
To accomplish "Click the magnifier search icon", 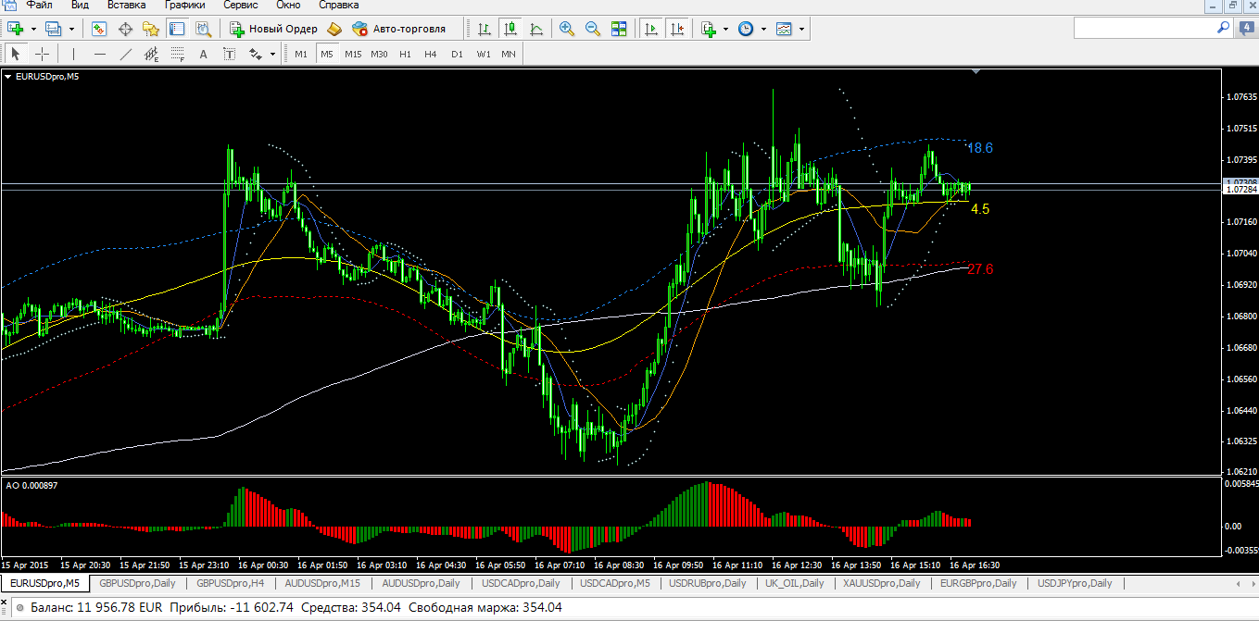I will 1223,29.
